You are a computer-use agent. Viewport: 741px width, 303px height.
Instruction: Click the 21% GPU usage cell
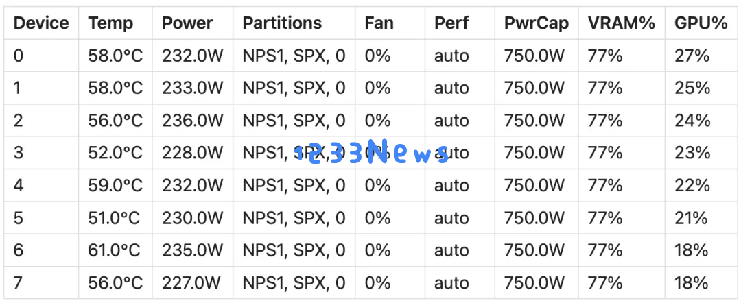pos(691,218)
